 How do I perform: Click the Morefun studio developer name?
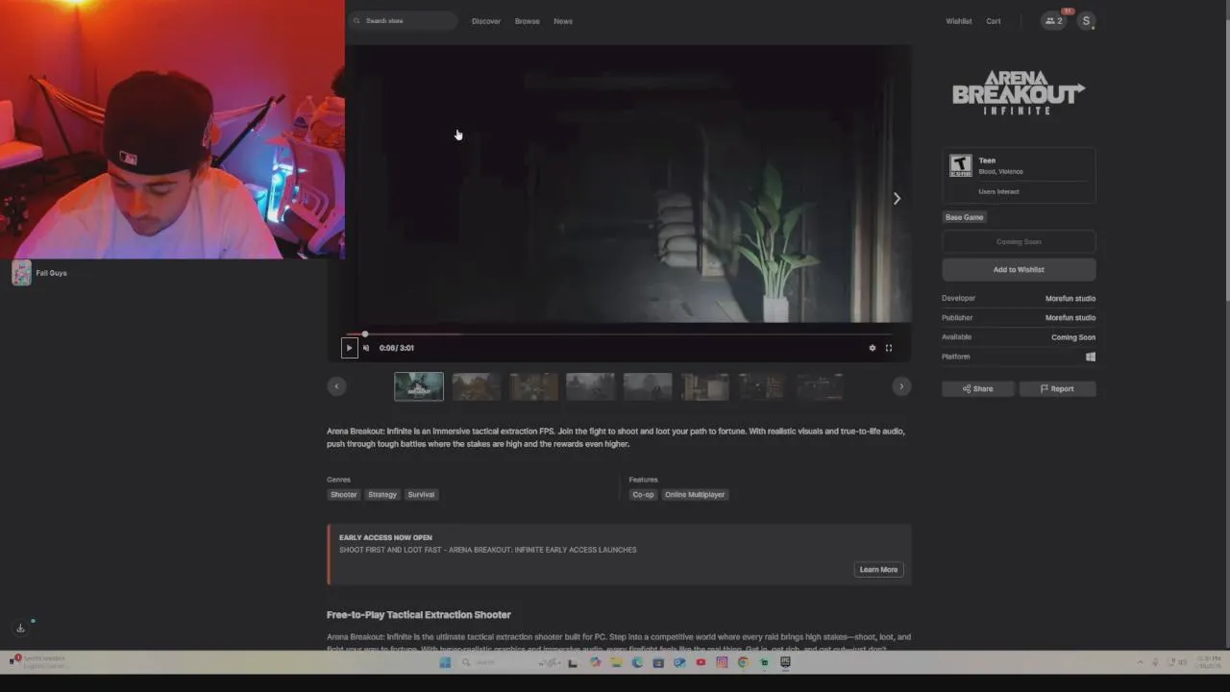pyautogui.click(x=1070, y=299)
